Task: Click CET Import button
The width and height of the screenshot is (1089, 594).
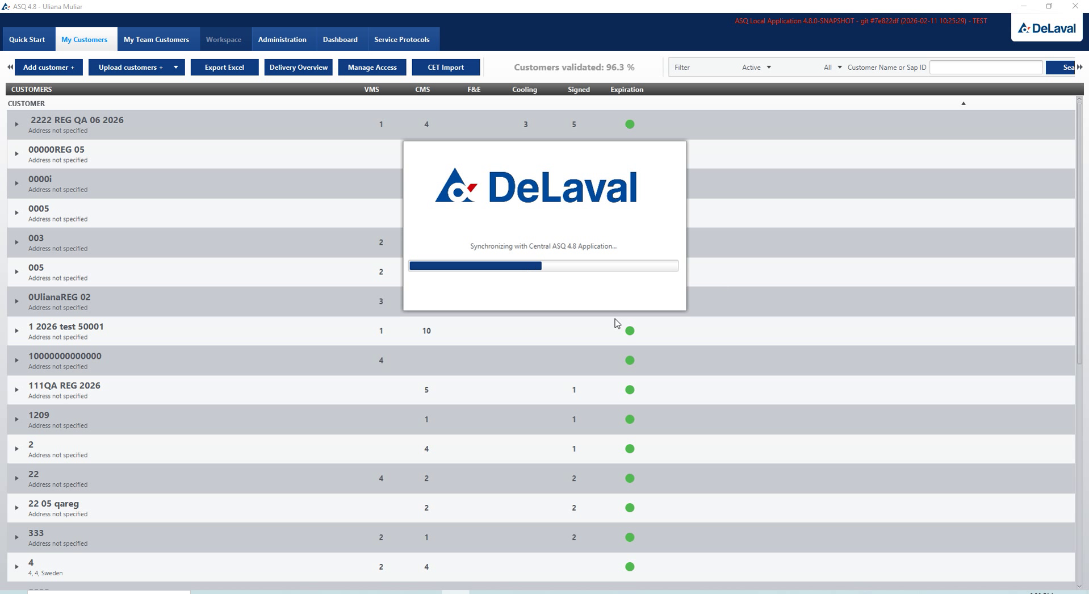Action: (x=446, y=68)
